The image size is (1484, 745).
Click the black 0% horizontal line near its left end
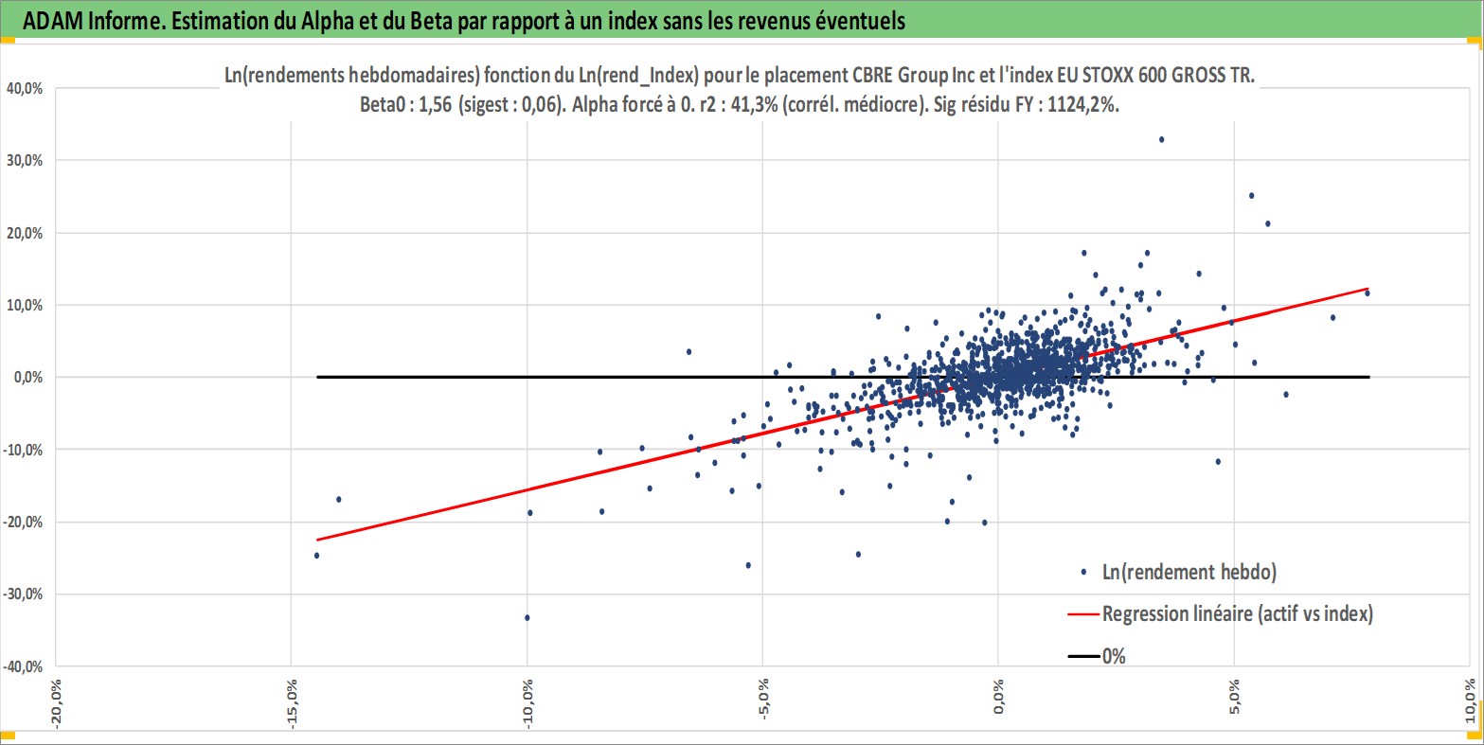point(341,377)
